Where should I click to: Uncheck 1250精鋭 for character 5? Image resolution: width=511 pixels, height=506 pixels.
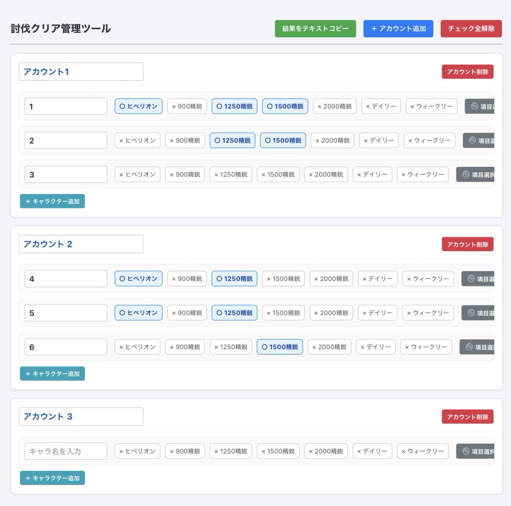[234, 313]
